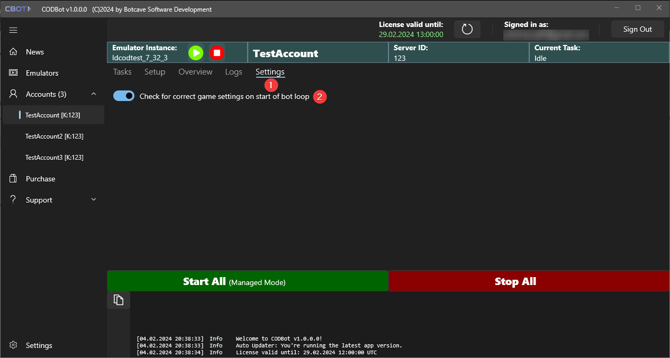Image resolution: width=670 pixels, height=358 pixels.
Task: Open app Settings at sidebar bottom
Action: click(39, 345)
